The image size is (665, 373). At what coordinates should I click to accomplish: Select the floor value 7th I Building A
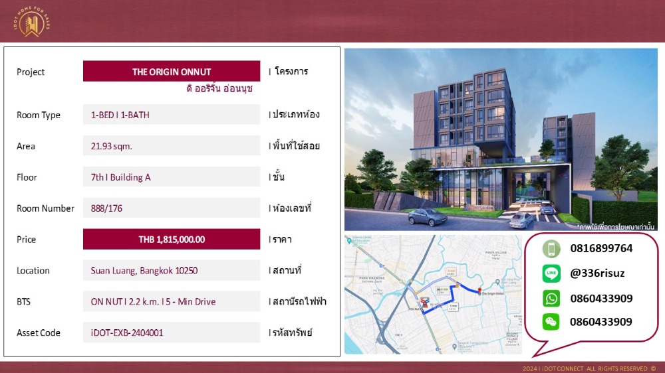click(120, 177)
